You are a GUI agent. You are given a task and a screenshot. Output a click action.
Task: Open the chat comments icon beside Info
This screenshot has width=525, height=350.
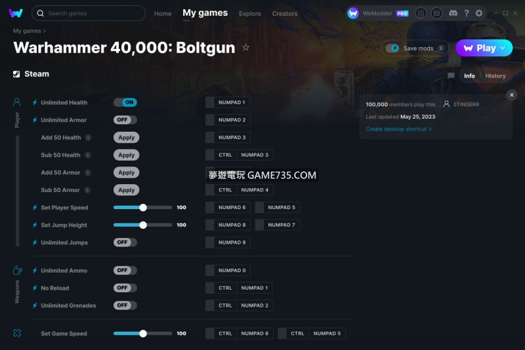451,75
